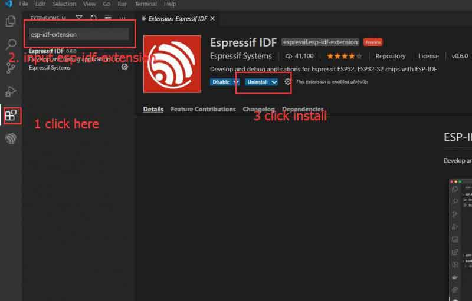
Task: Expand the Uninstall dropdown arrow
Action: pyautogui.click(x=274, y=82)
